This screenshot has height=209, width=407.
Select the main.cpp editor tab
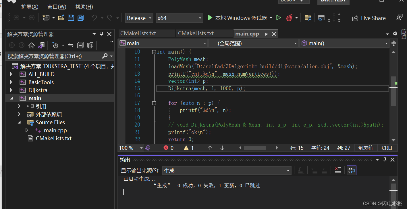[x=247, y=33]
